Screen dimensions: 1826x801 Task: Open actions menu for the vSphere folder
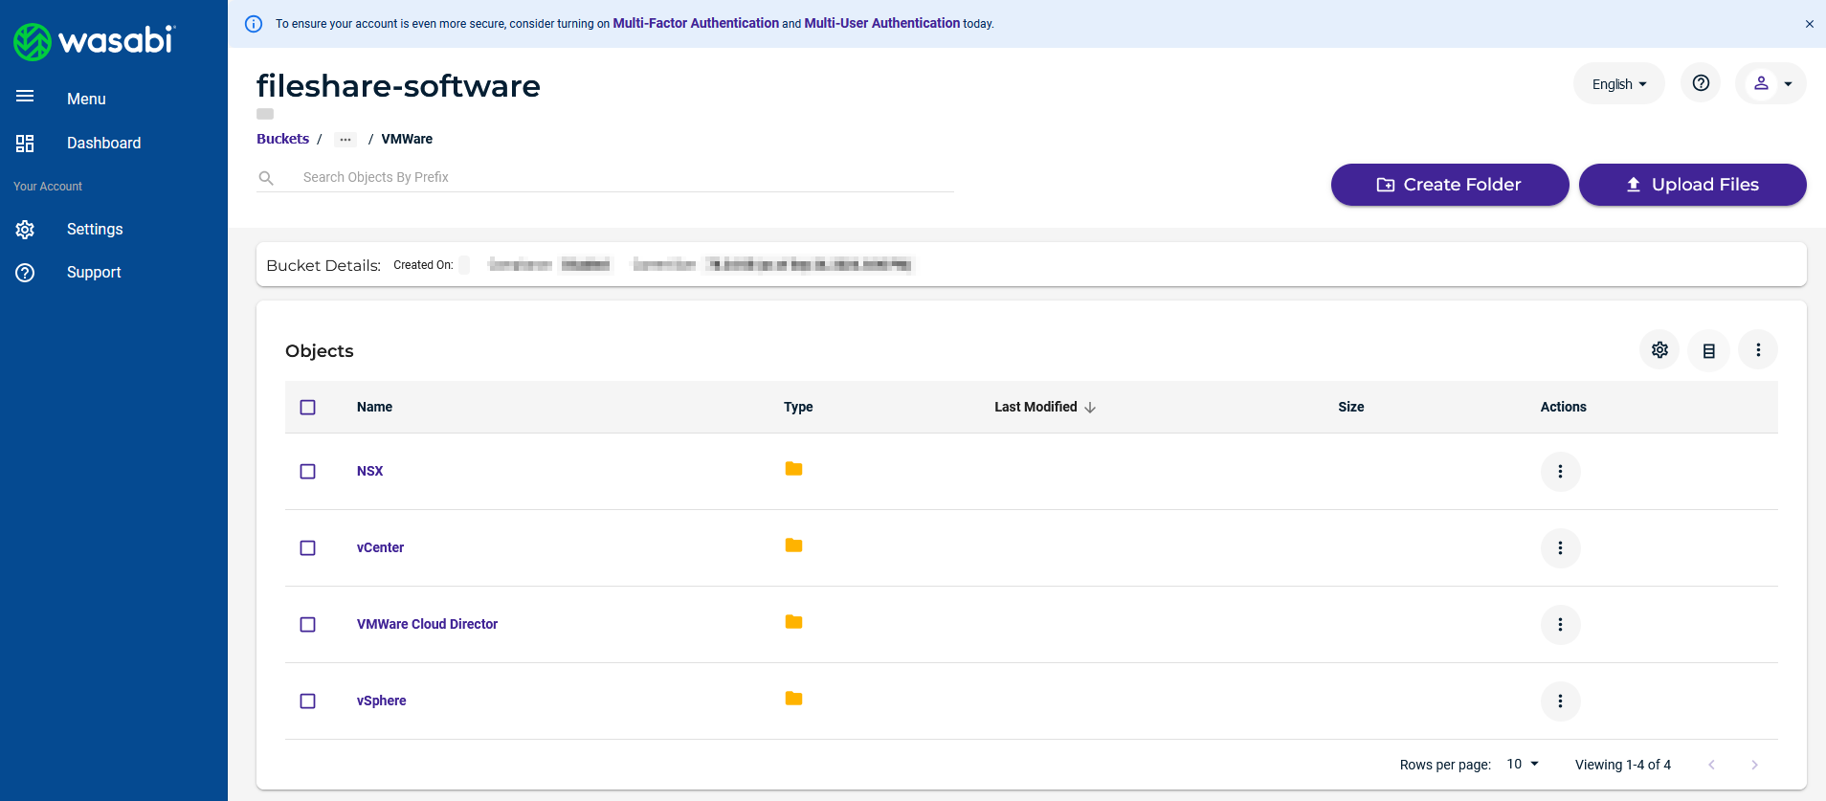click(x=1560, y=701)
